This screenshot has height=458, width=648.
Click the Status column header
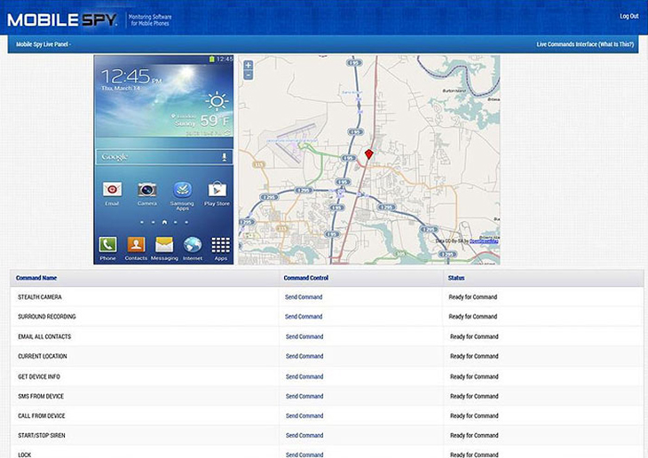coord(456,278)
